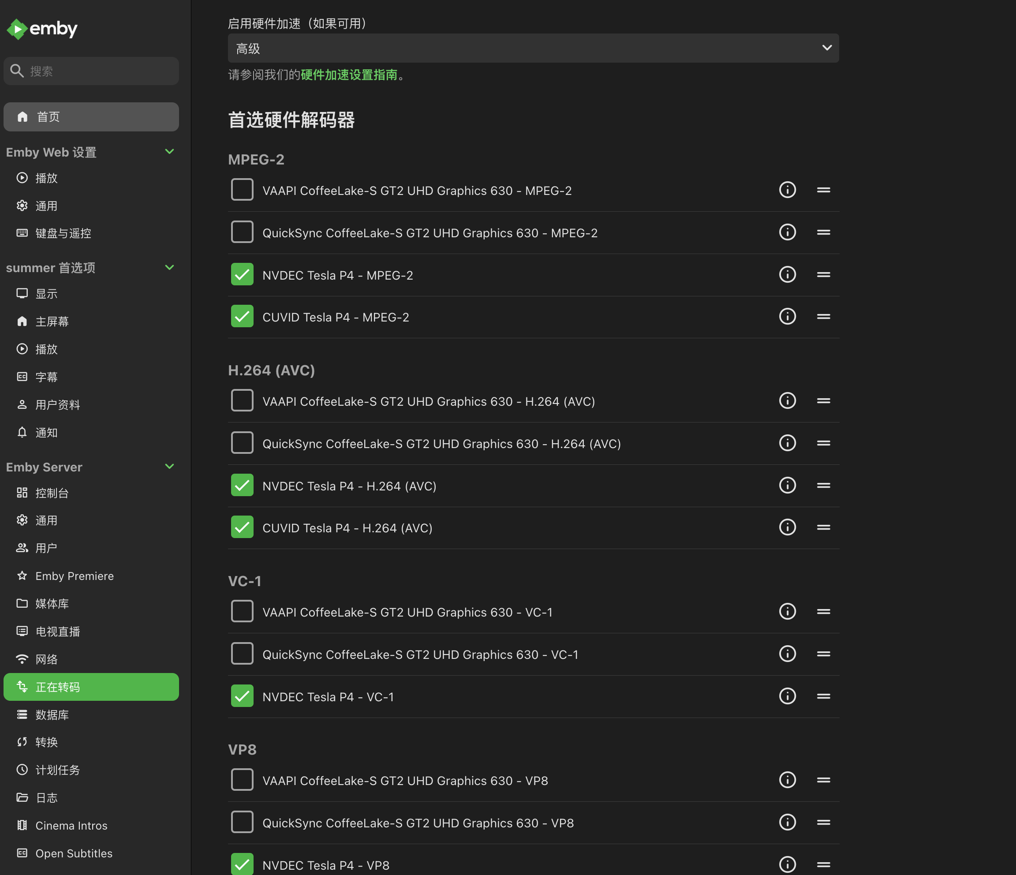Show info for NVDEC Tesla P4 MPEG-2
The image size is (1016, 875).
pos(788,274)
